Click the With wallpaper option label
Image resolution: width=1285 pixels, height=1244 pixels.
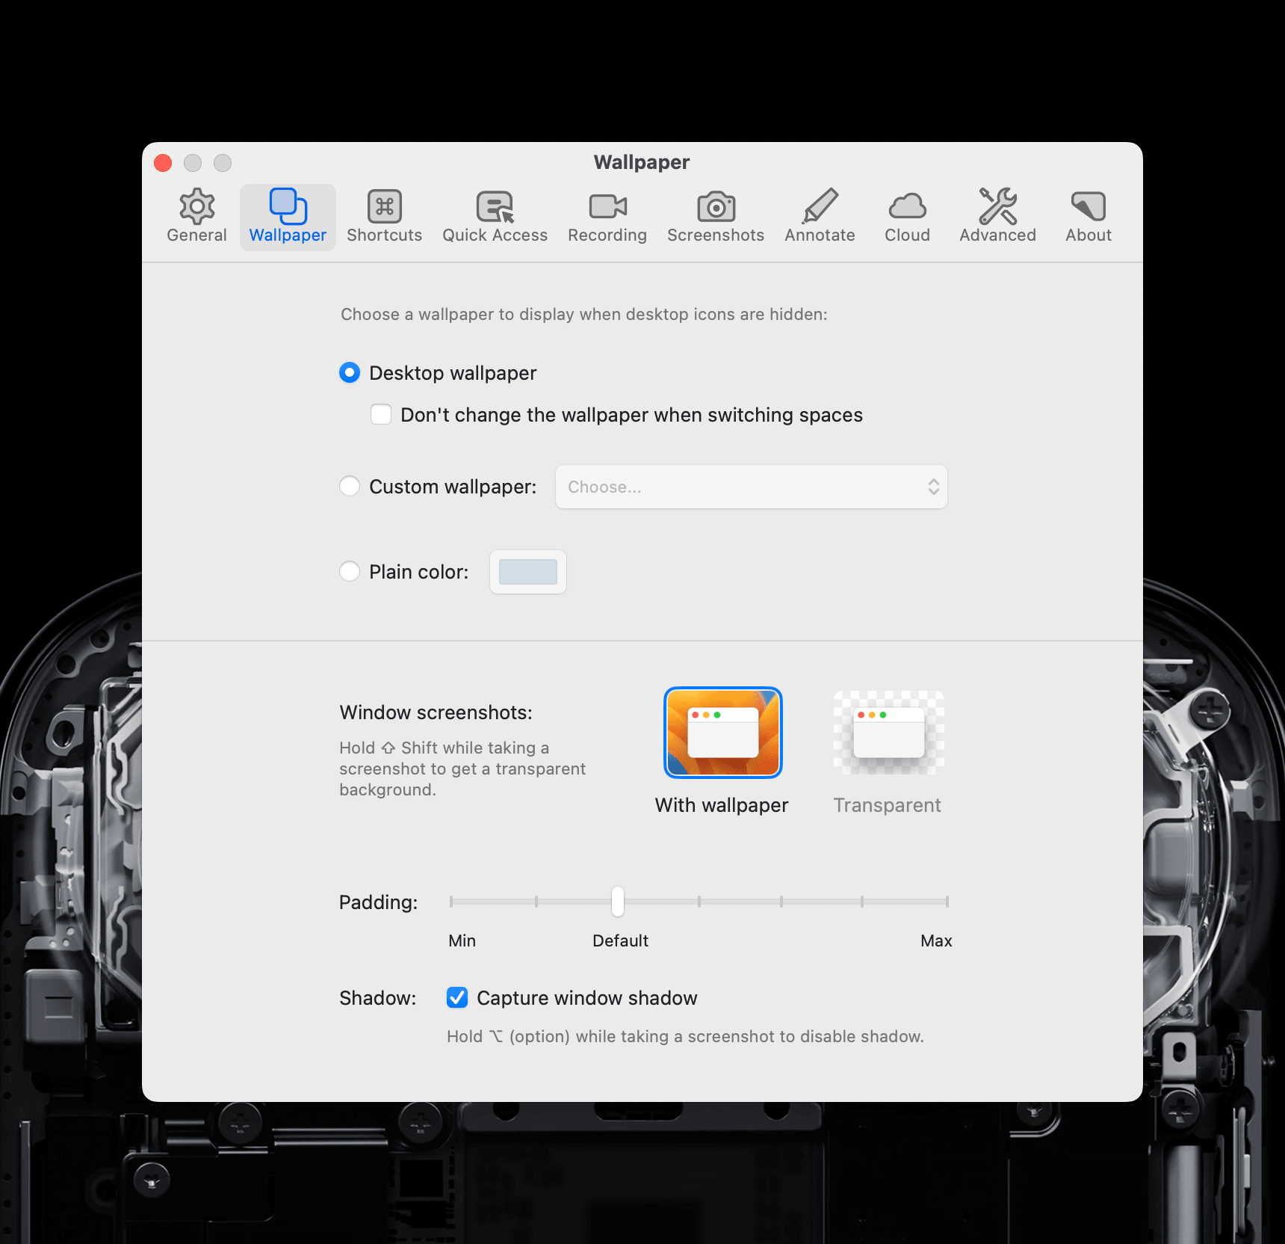click(722, 805)
